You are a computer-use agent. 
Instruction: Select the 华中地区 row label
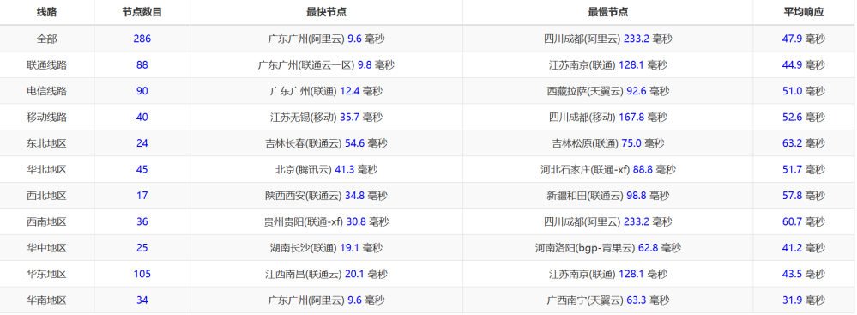[x=47, y=248]
